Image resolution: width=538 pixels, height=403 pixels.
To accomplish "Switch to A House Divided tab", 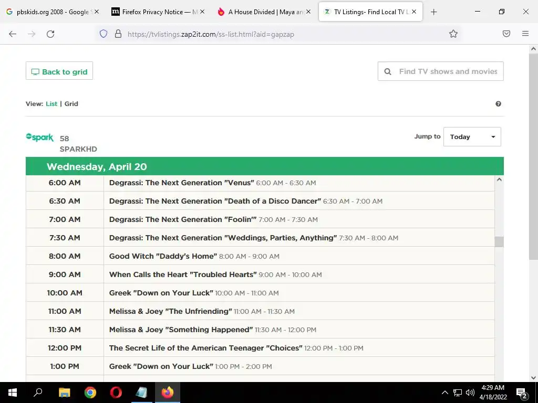I will [x=264, y=12].
